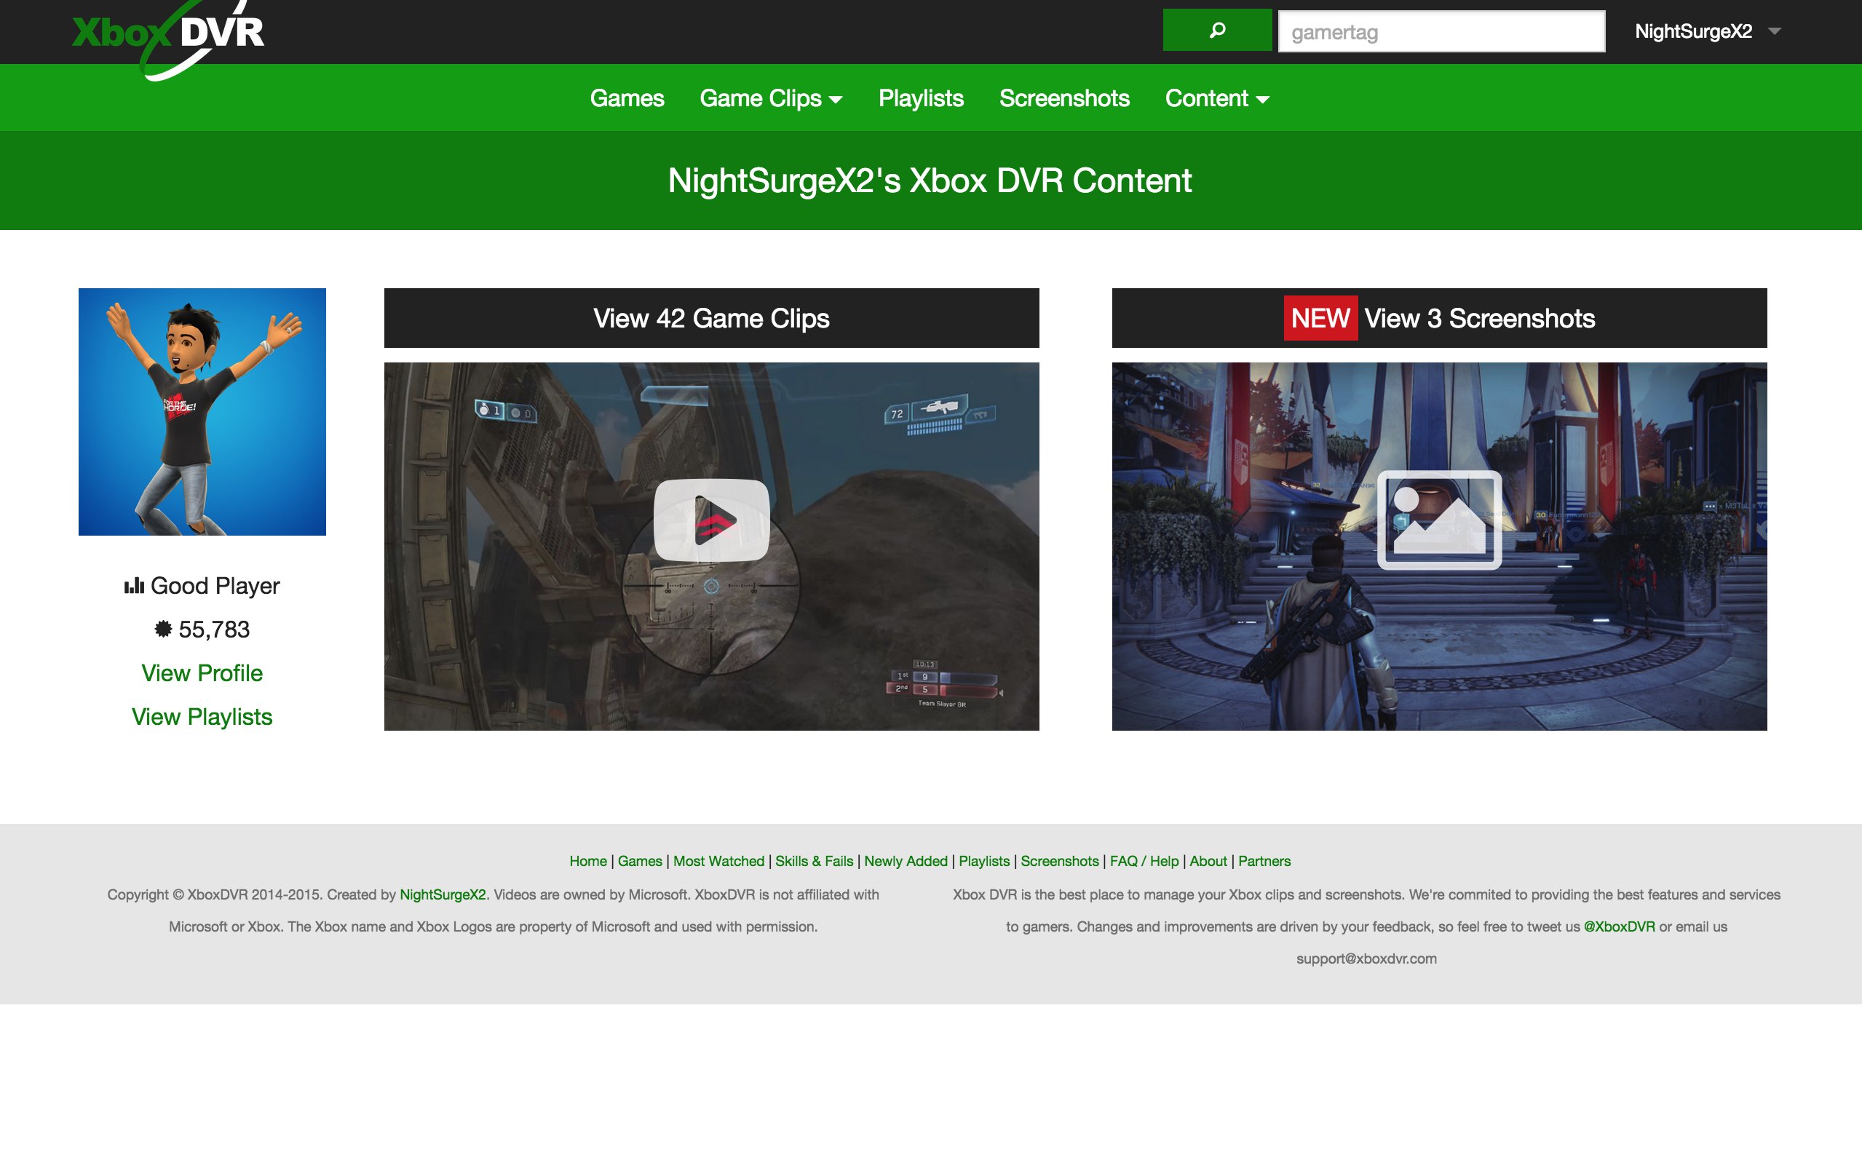Open the View Profile link
1862x1163 pixels.
202,672
